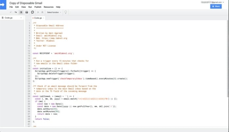Open the File menu

pos(11,7)
